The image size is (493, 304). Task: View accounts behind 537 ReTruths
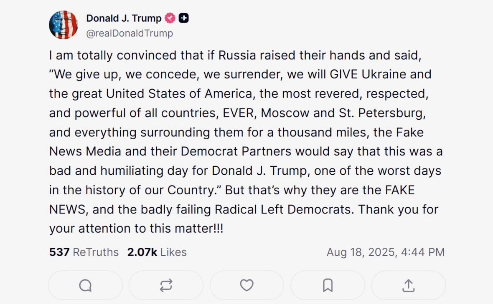[x=84, y=252]
